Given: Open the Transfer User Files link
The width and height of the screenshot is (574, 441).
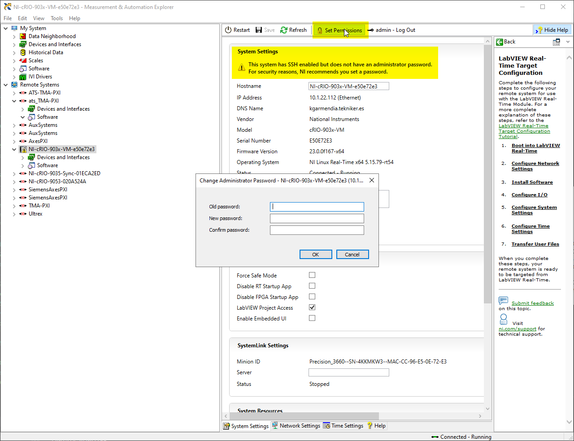Looking at the screenshot, I should point(535,244).
